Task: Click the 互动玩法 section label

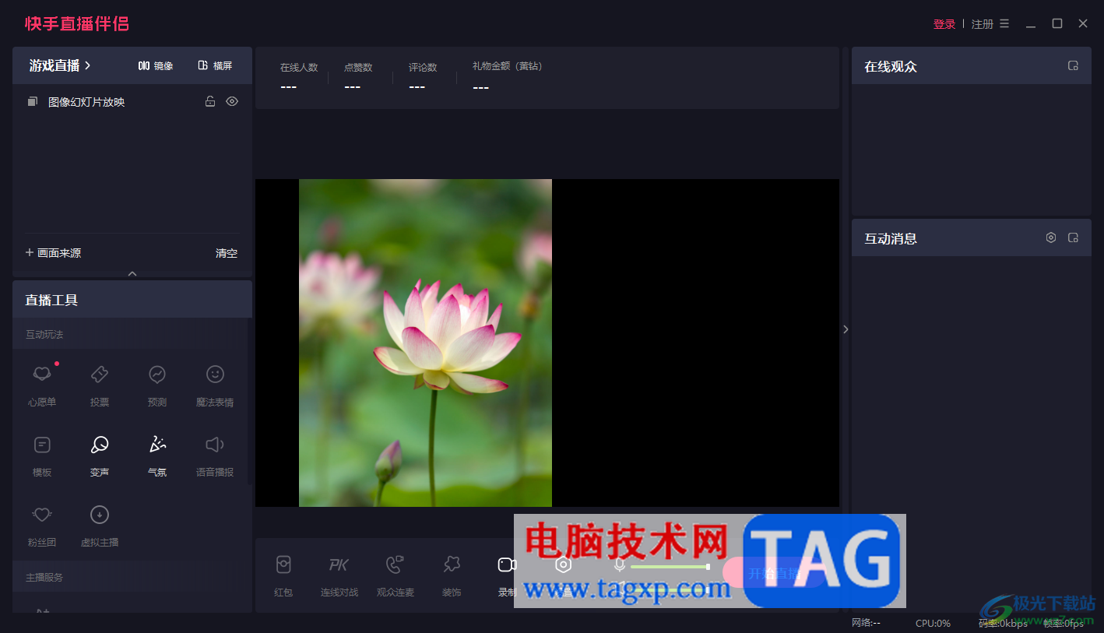Action: 44,335
